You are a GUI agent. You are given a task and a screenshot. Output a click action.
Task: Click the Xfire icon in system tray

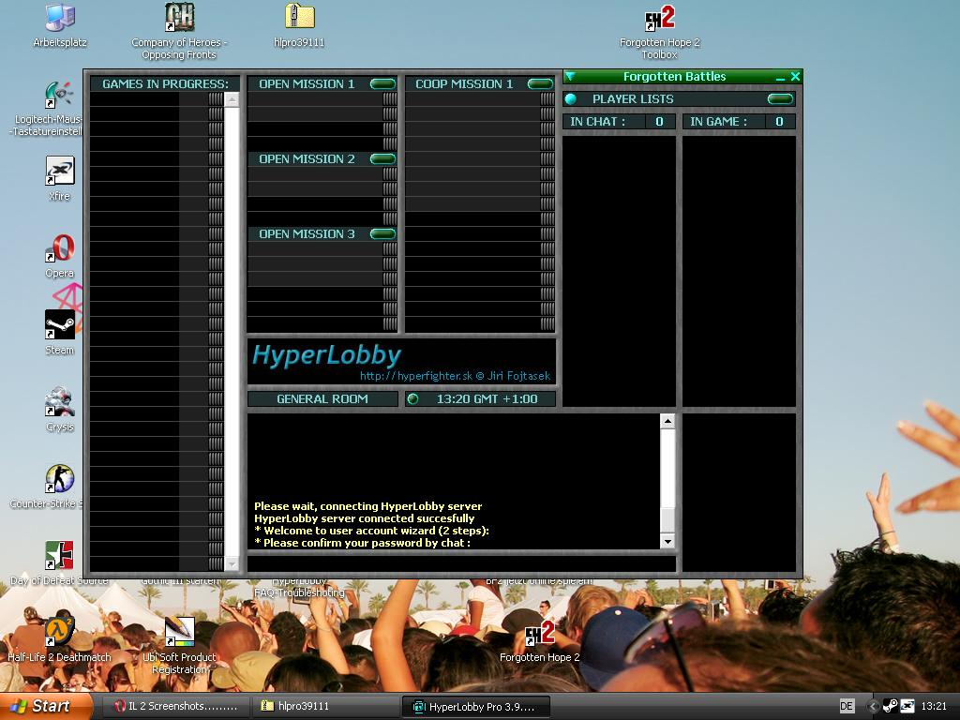[907, 706]
